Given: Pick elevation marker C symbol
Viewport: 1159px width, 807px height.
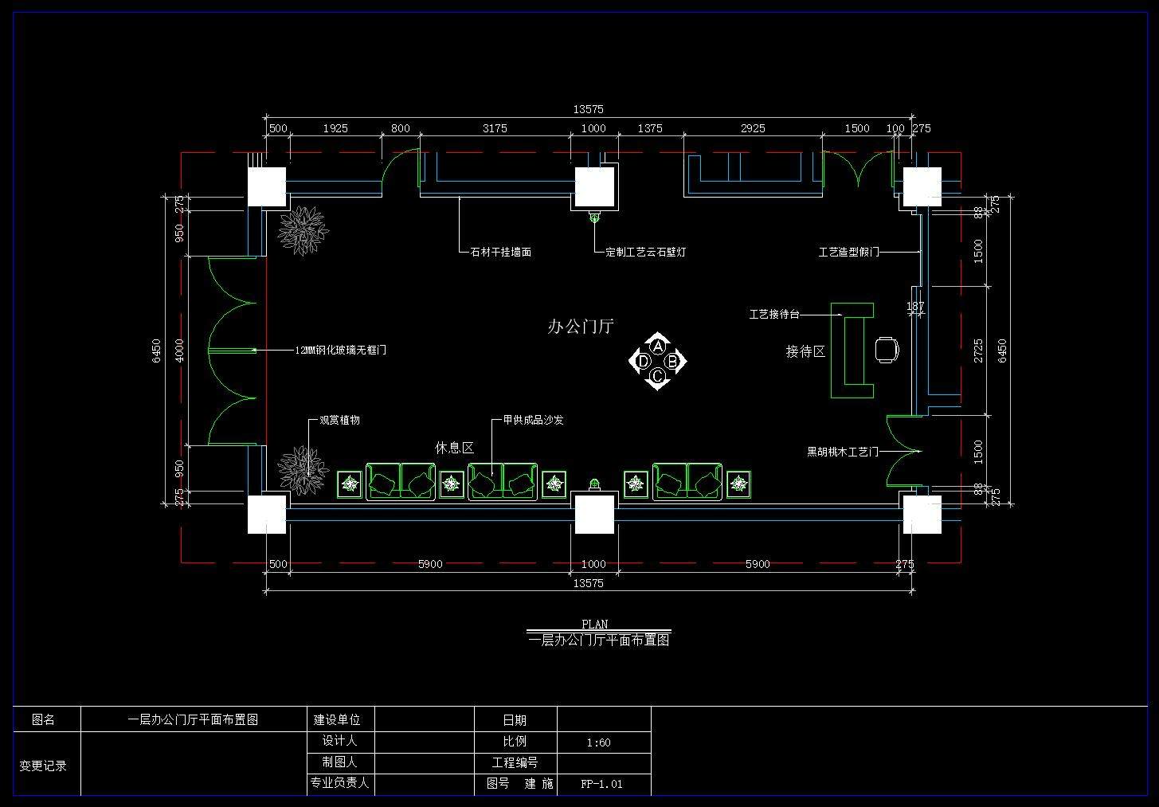Looking at the screenshot, I should coord(657,376).
